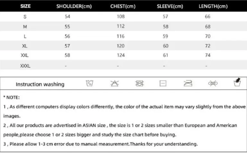The width and height of the screenshot is (247, 153).
Task: Click the machine wash tub icon
Action: point(90,83)
